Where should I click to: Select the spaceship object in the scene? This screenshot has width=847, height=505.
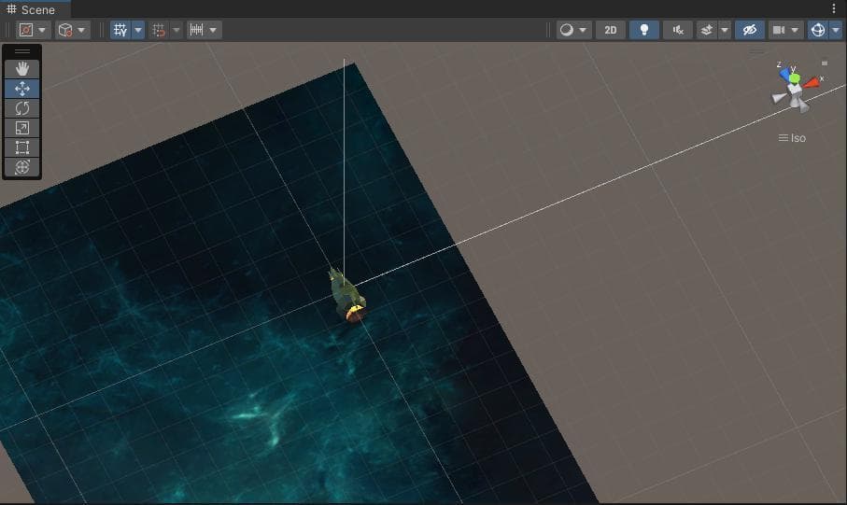pos(346,295)
